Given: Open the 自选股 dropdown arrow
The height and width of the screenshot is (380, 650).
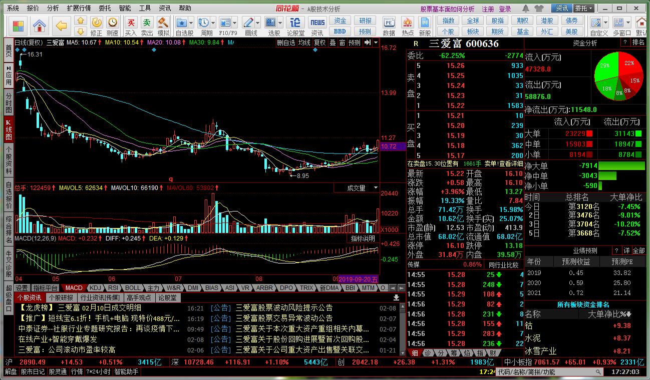Looking at the screenshot, I should [x=191, y=22].
